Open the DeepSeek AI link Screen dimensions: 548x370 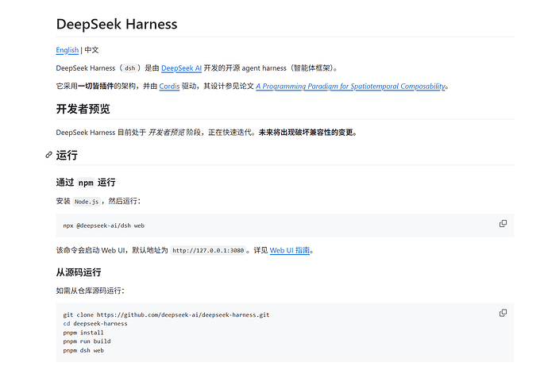(181, 68)
